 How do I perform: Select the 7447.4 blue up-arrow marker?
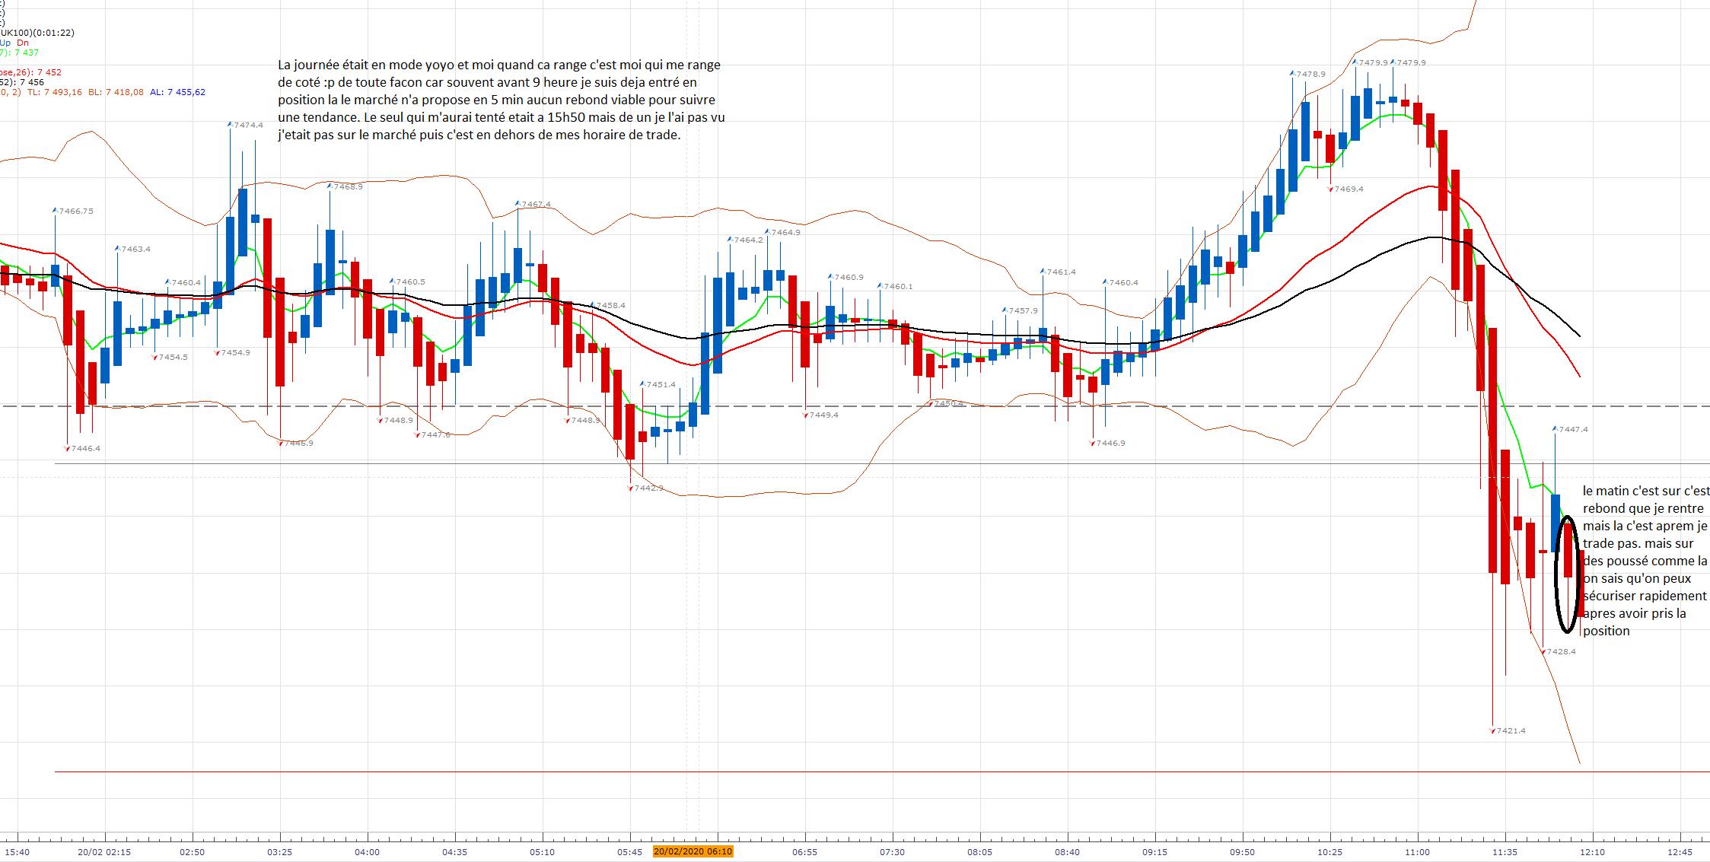tap(1569, 429)
